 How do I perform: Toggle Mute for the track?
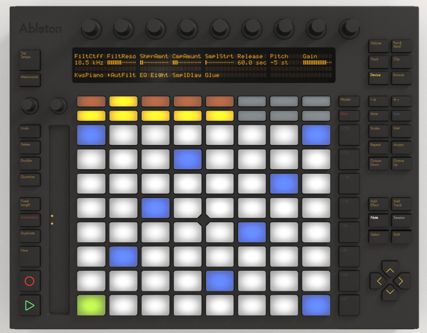pos(378,115)
